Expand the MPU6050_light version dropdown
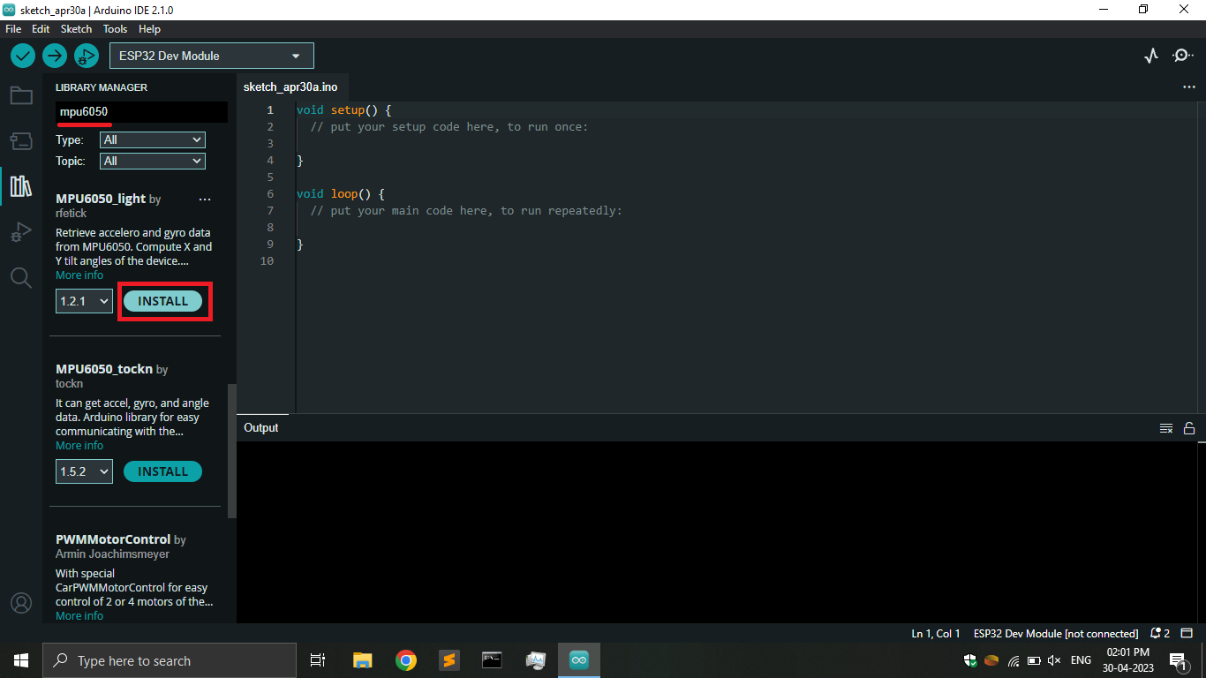 [83, 301]
